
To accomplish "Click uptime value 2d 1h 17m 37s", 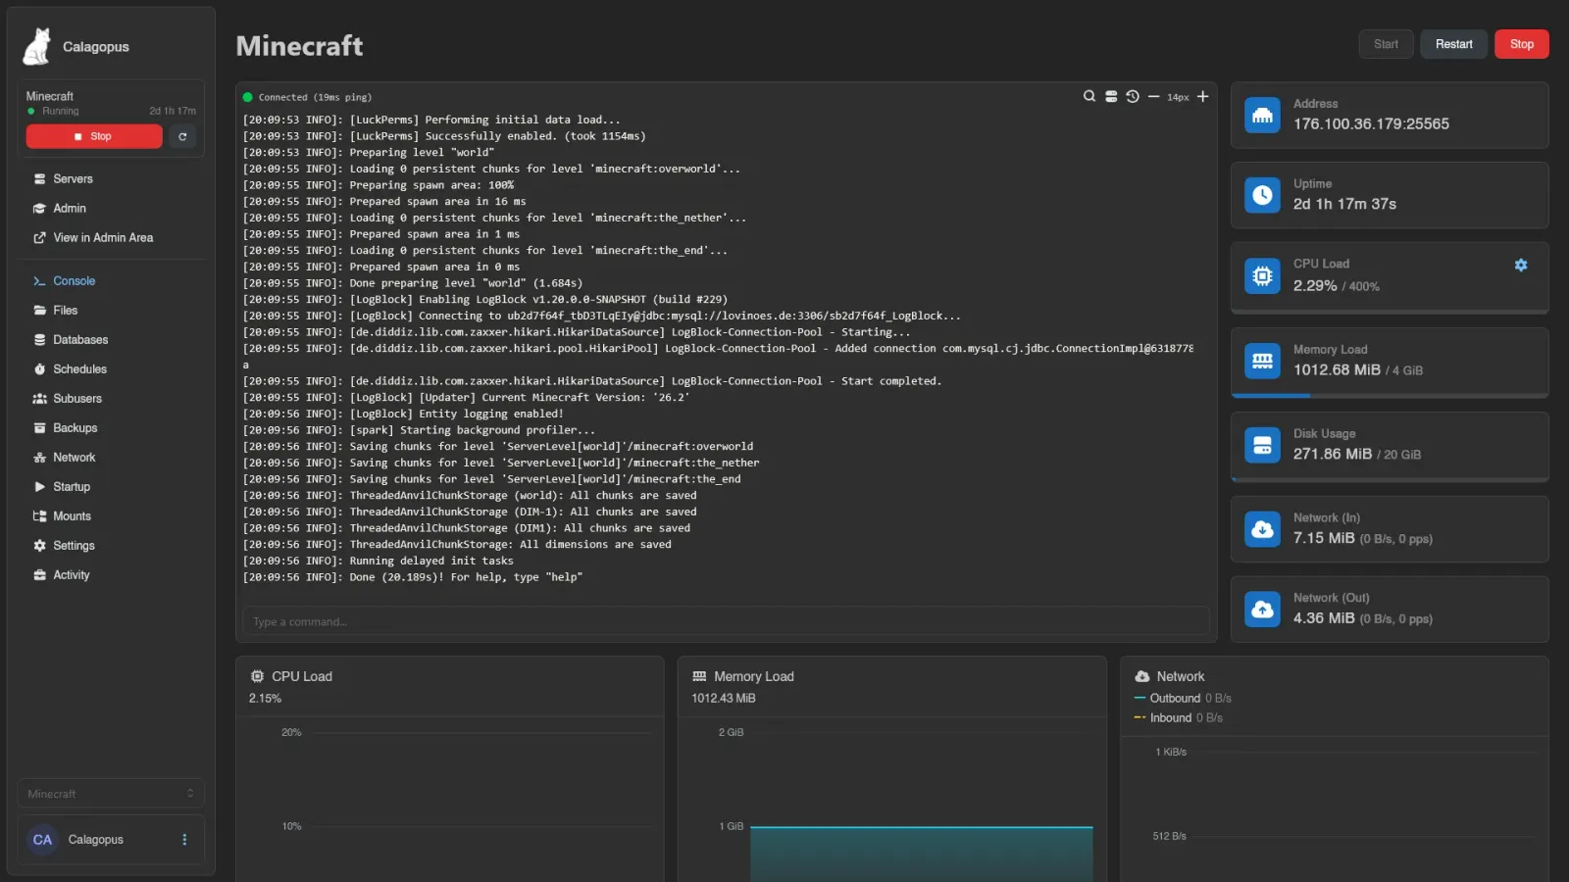I will point(1344,204).
